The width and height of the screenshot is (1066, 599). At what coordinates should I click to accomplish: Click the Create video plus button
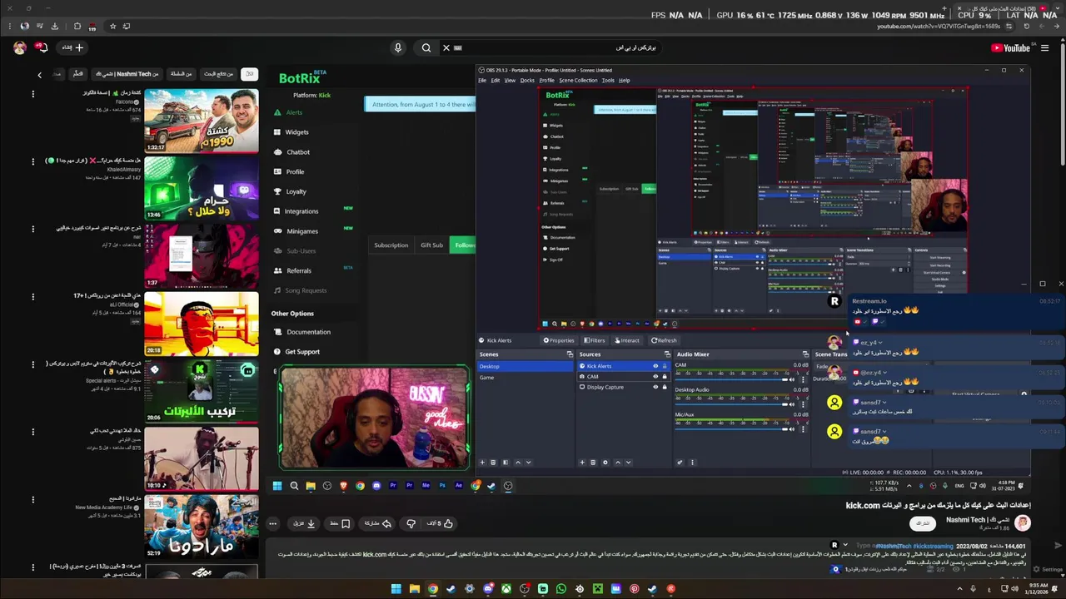tap(73, 47)
